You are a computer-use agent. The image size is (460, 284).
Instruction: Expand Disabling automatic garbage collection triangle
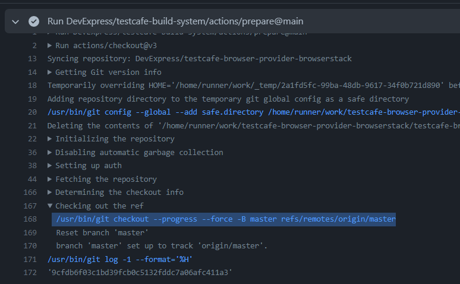tap(49, 152)
